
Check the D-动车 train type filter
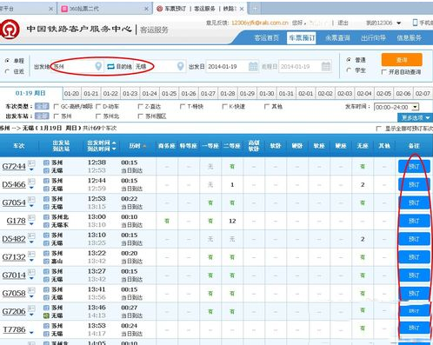point(98,107)
